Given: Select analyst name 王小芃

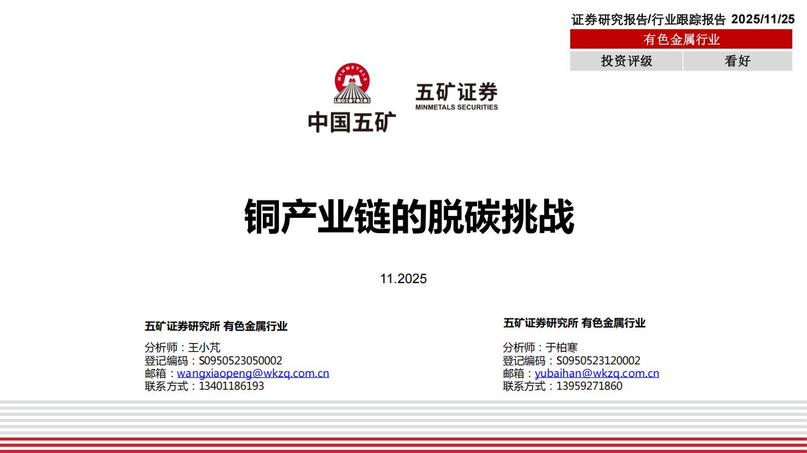Looking at the screenshot, I should [x=204, y=347].
